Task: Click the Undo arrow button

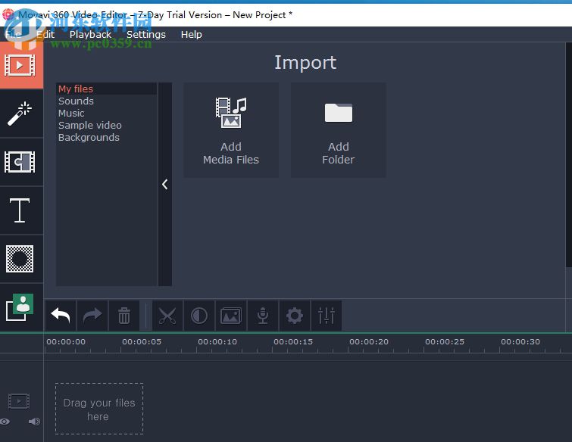Action: tap(61, 316)
